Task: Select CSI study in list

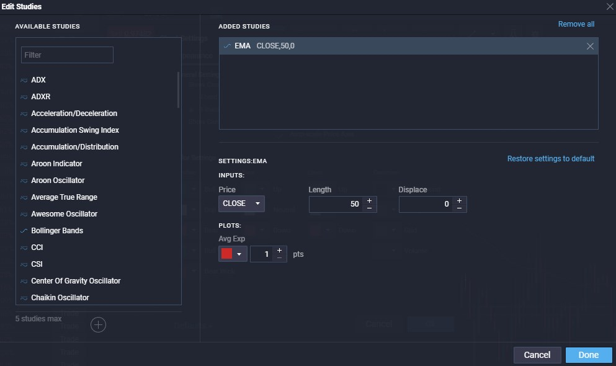Action: (37, 264)
